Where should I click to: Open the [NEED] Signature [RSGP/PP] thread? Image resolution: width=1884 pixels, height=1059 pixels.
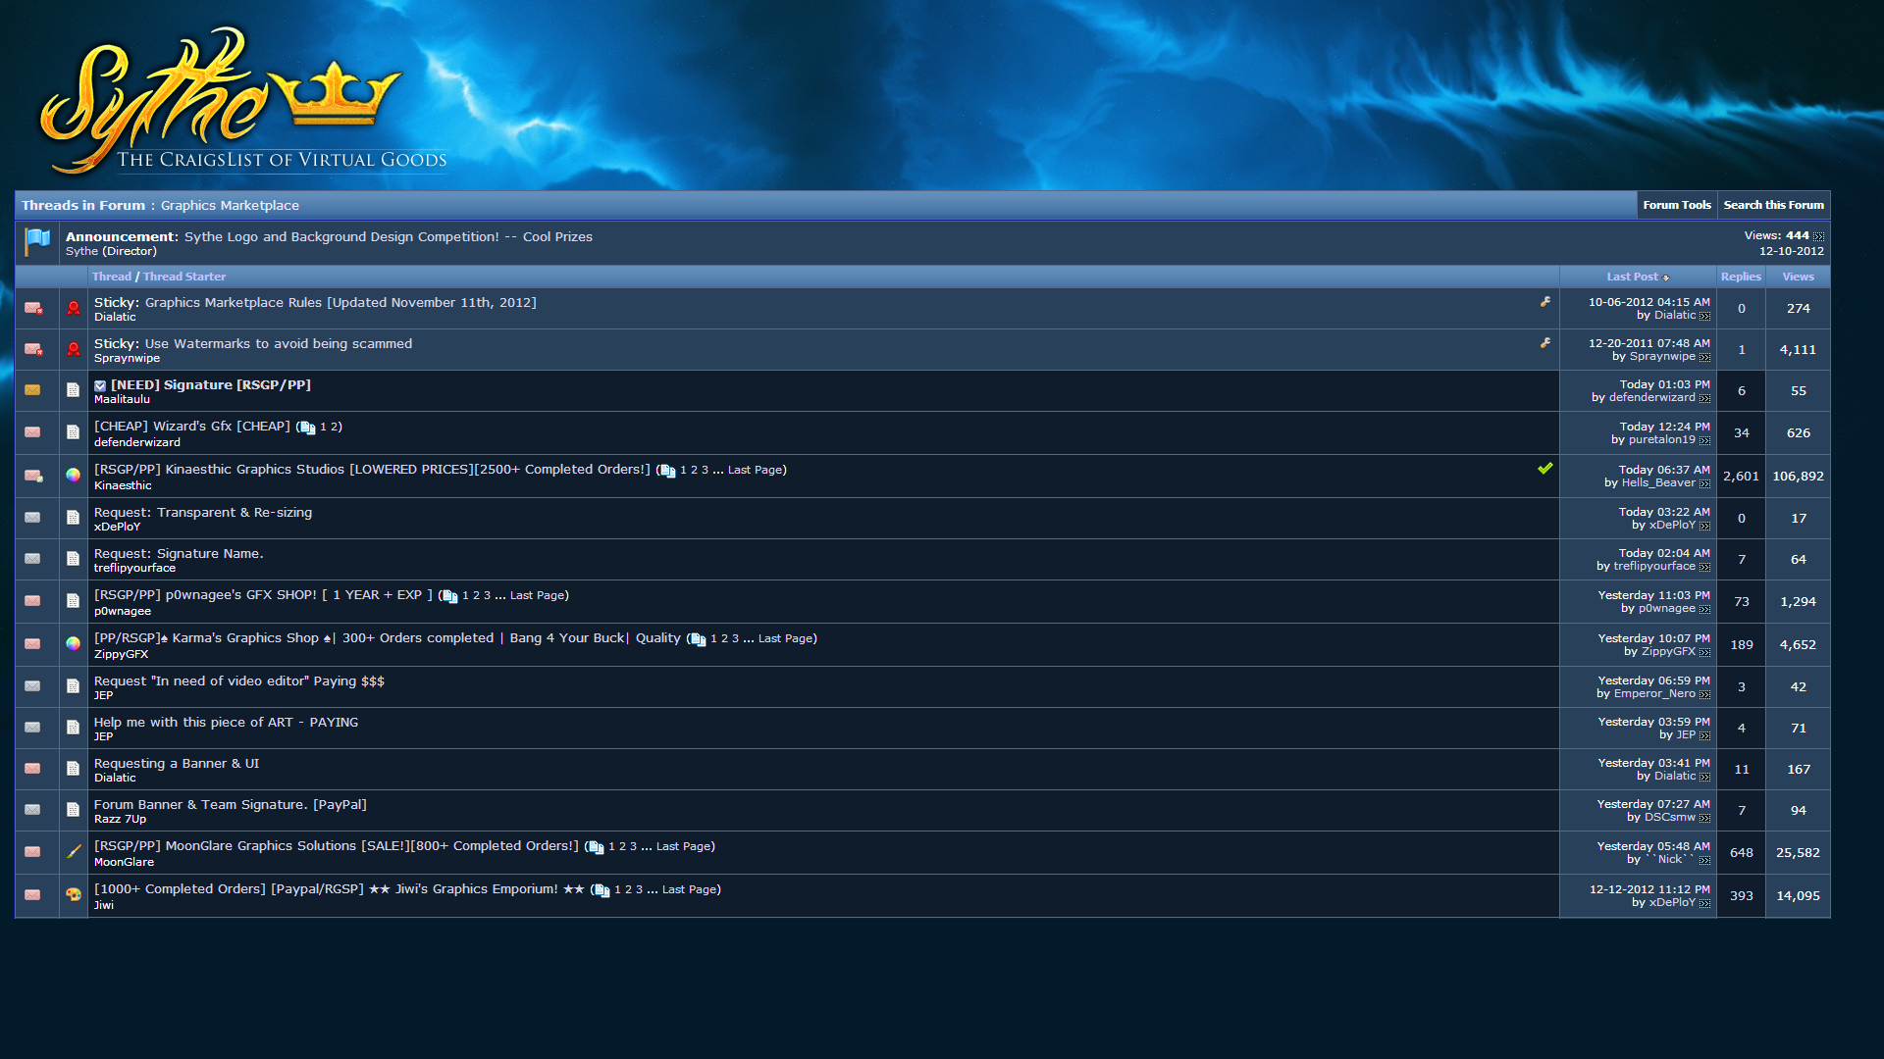(211, 384)
